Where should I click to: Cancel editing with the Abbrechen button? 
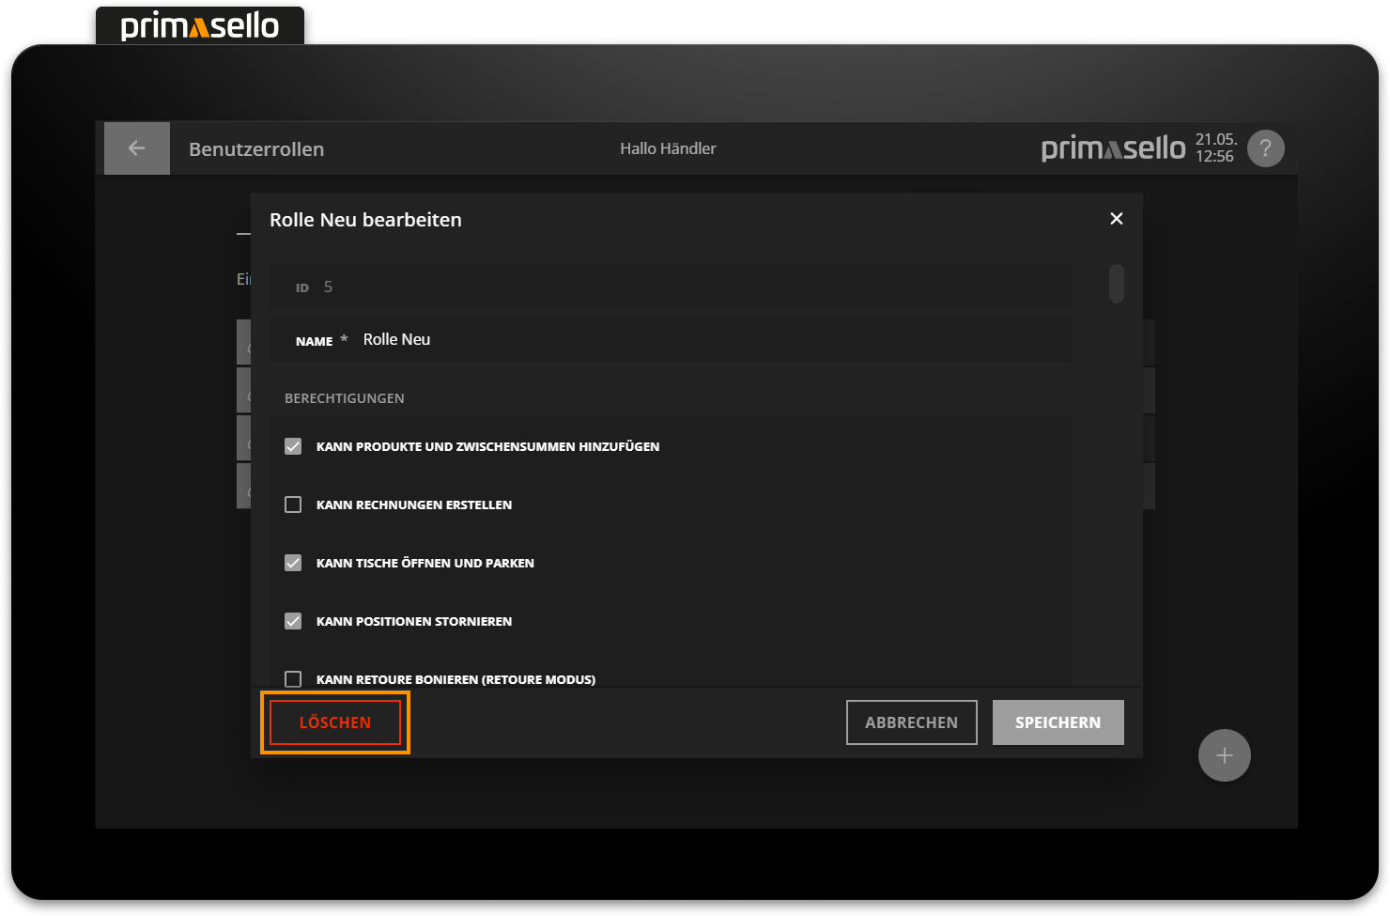coord(911,722)
